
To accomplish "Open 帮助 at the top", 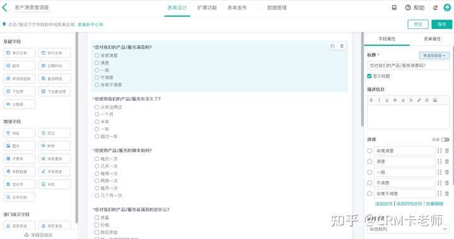I will pos(415,8).
